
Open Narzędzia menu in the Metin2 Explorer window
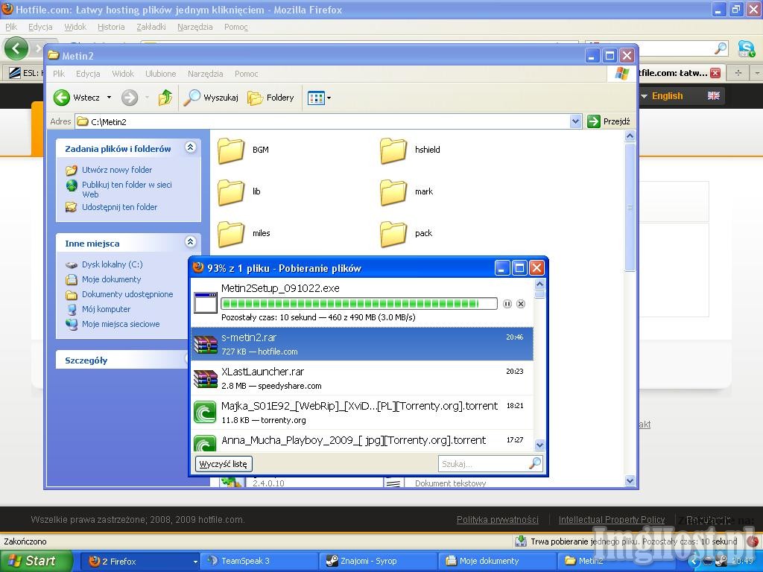[x=206, y=74]
